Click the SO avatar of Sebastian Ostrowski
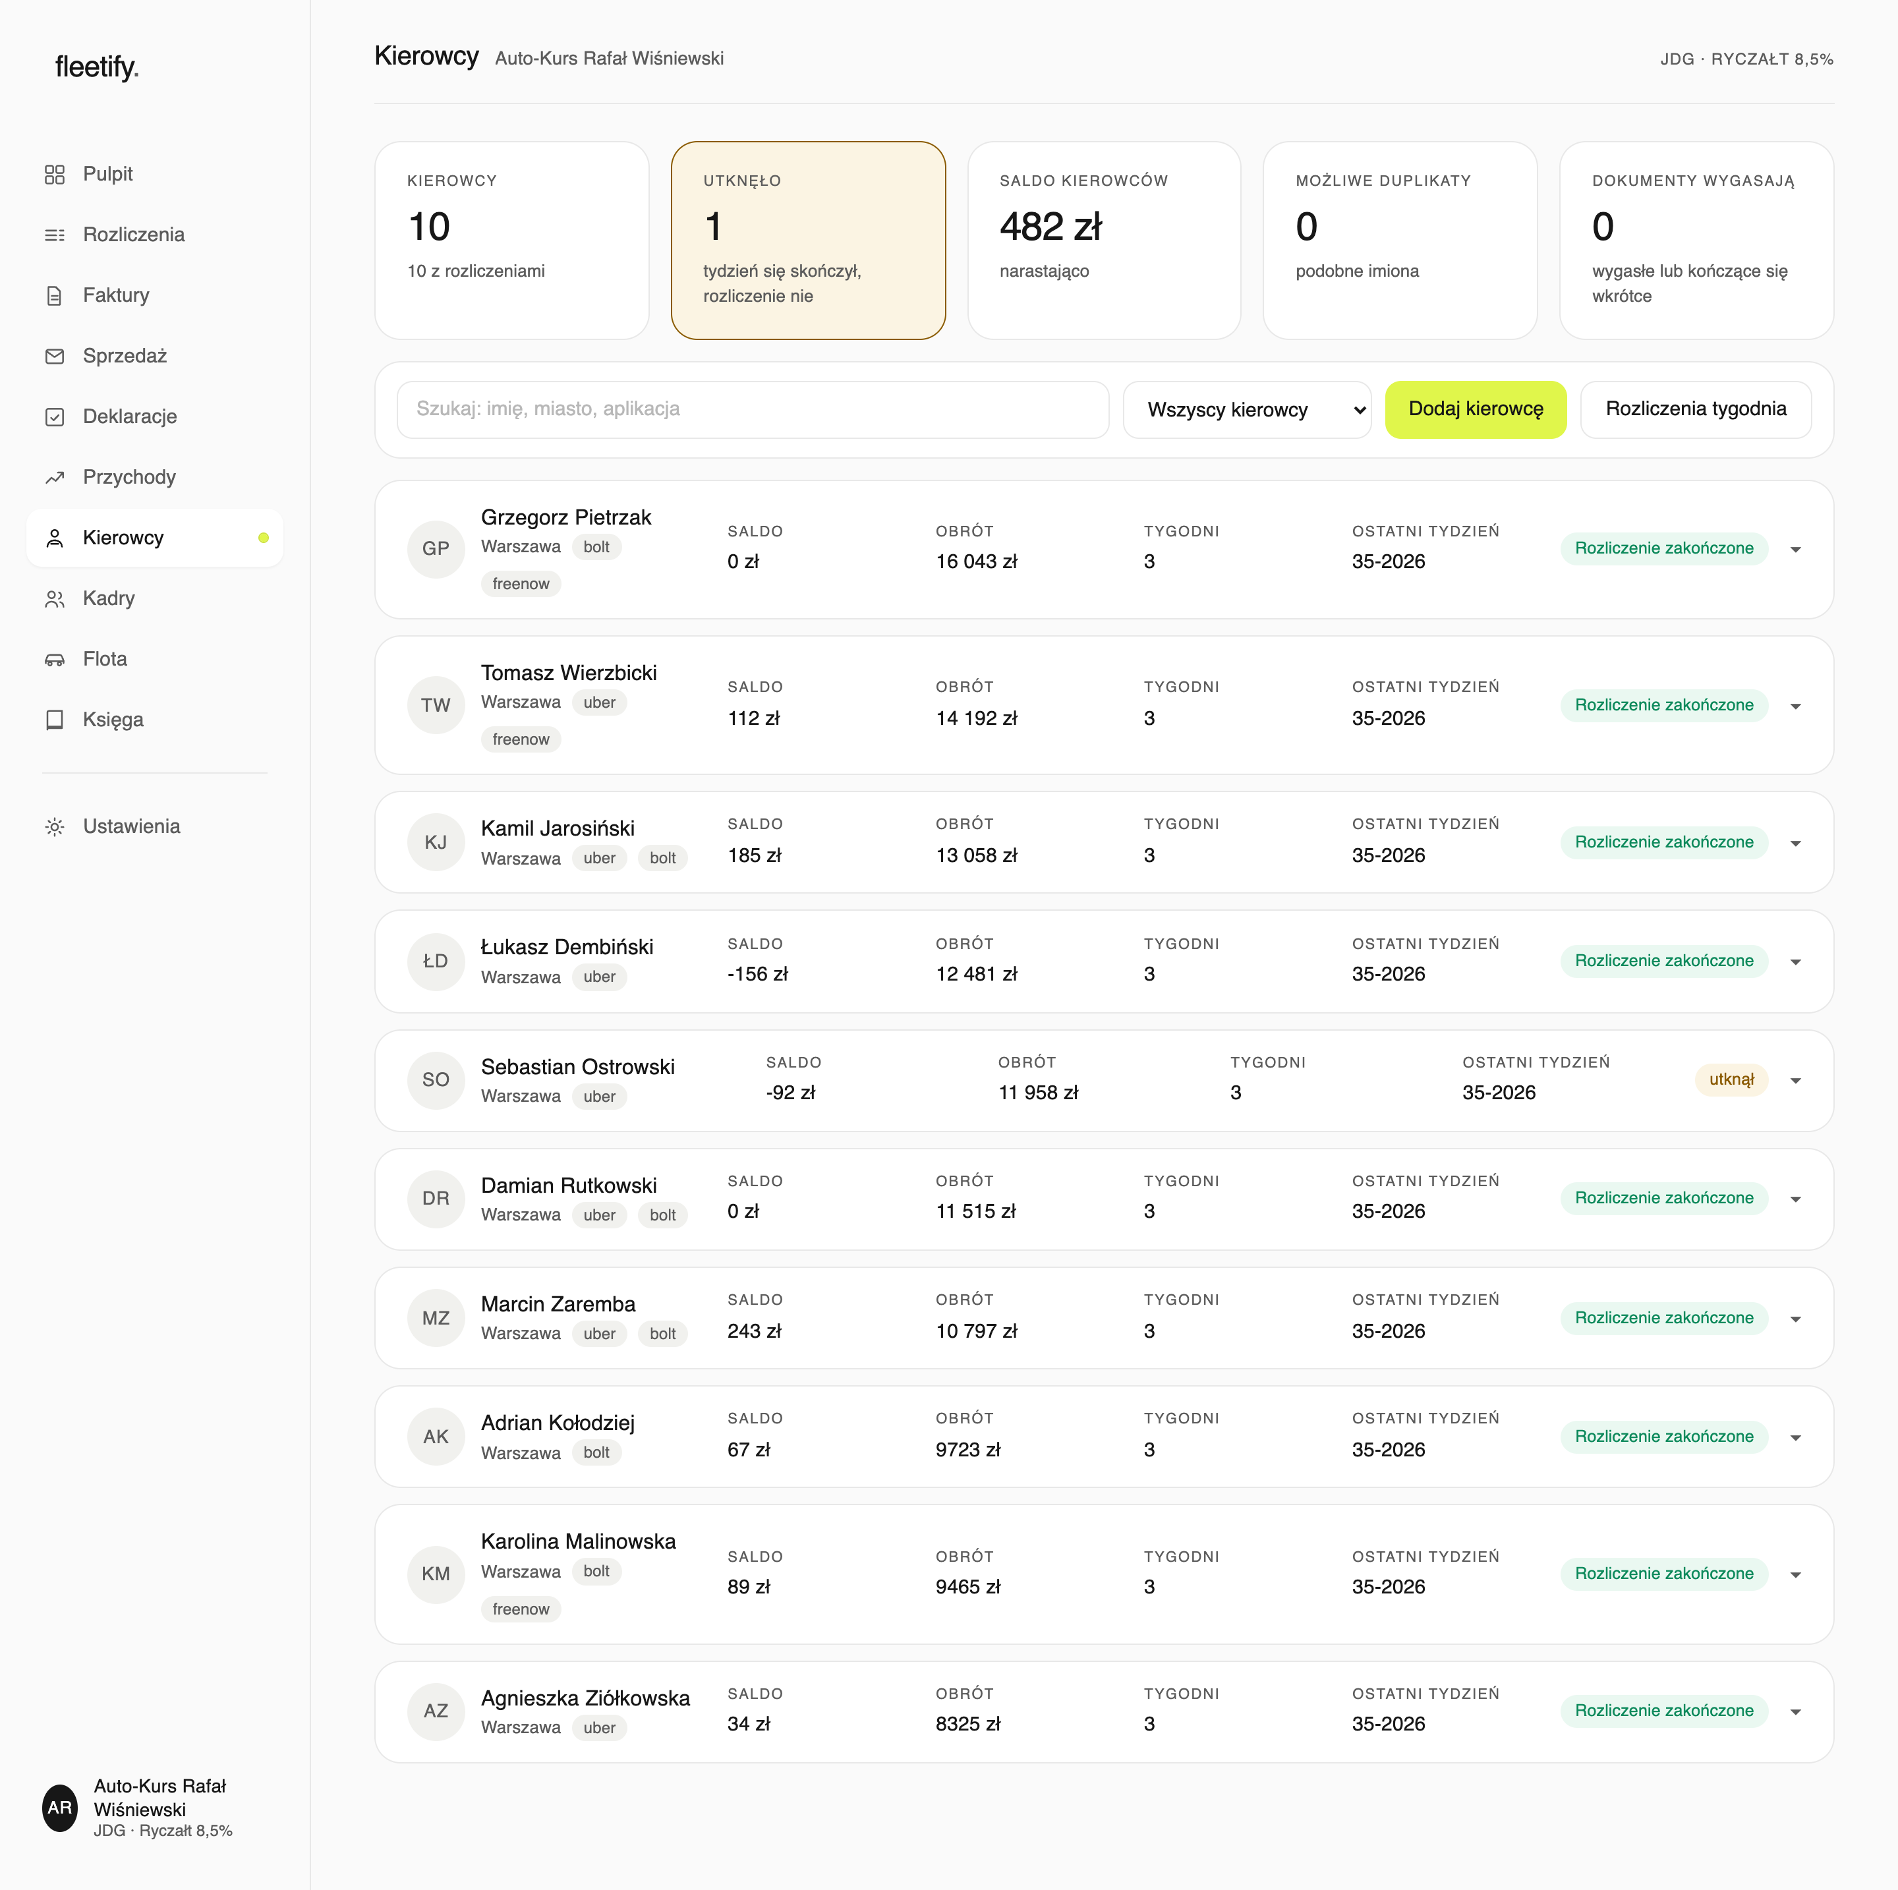The image size is (1898, 1890). (x=436, y=1079)
